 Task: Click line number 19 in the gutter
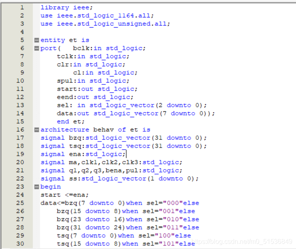(20, 154)
